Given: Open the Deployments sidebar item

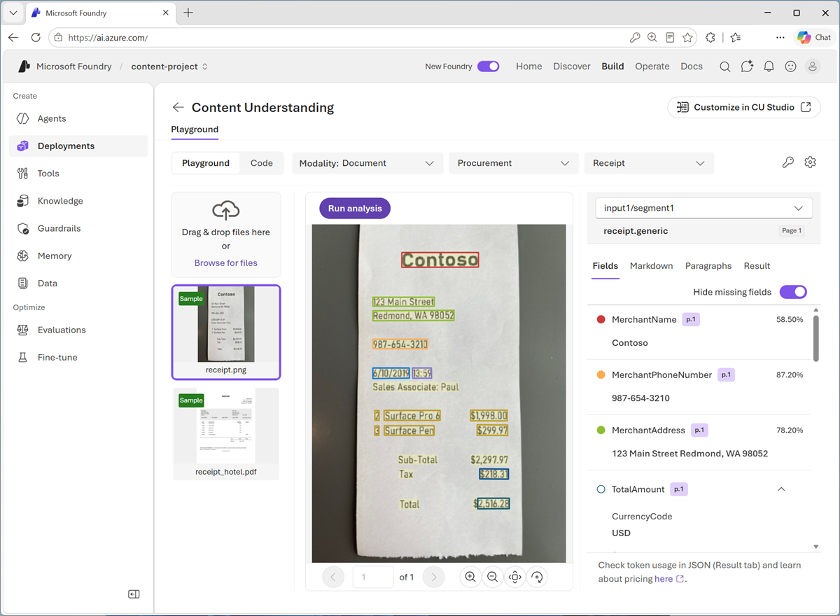Looking at the screenshot, I should pos(78,146).
